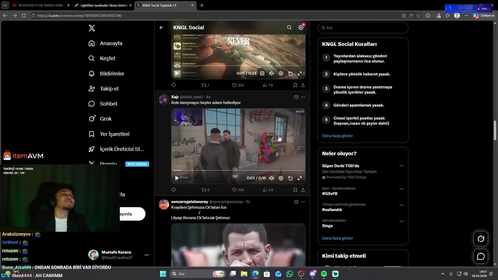498x280 pixels.
Task: Reload the page in browser
Action: [24, 16]
